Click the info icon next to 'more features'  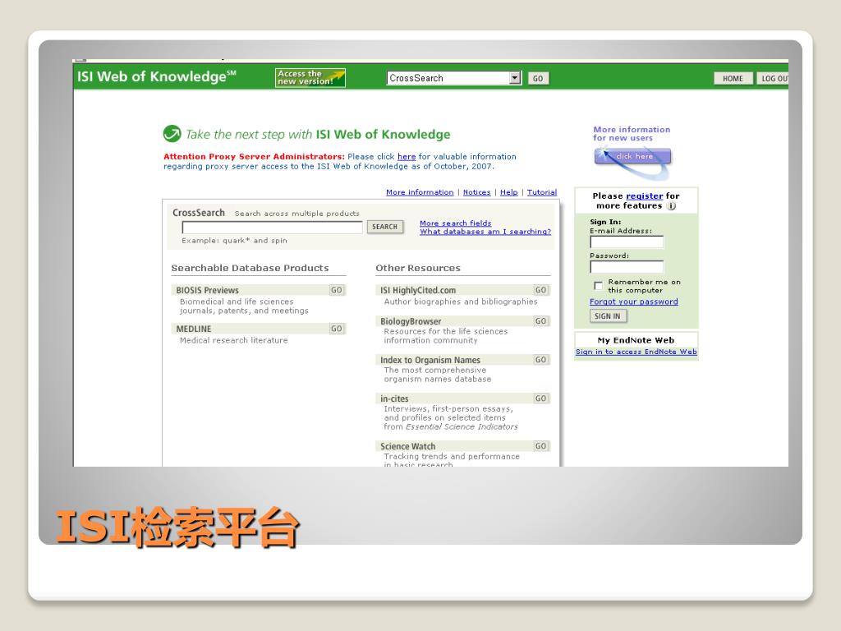[671, 206]
